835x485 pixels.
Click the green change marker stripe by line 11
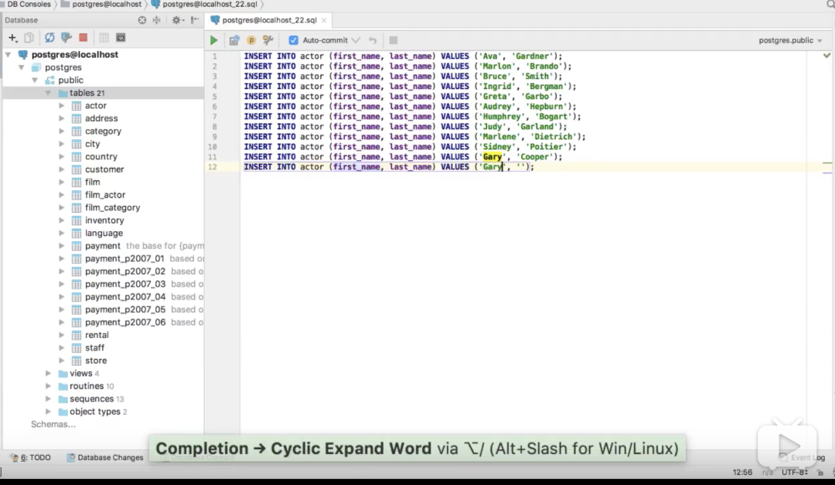coord(827,163)
